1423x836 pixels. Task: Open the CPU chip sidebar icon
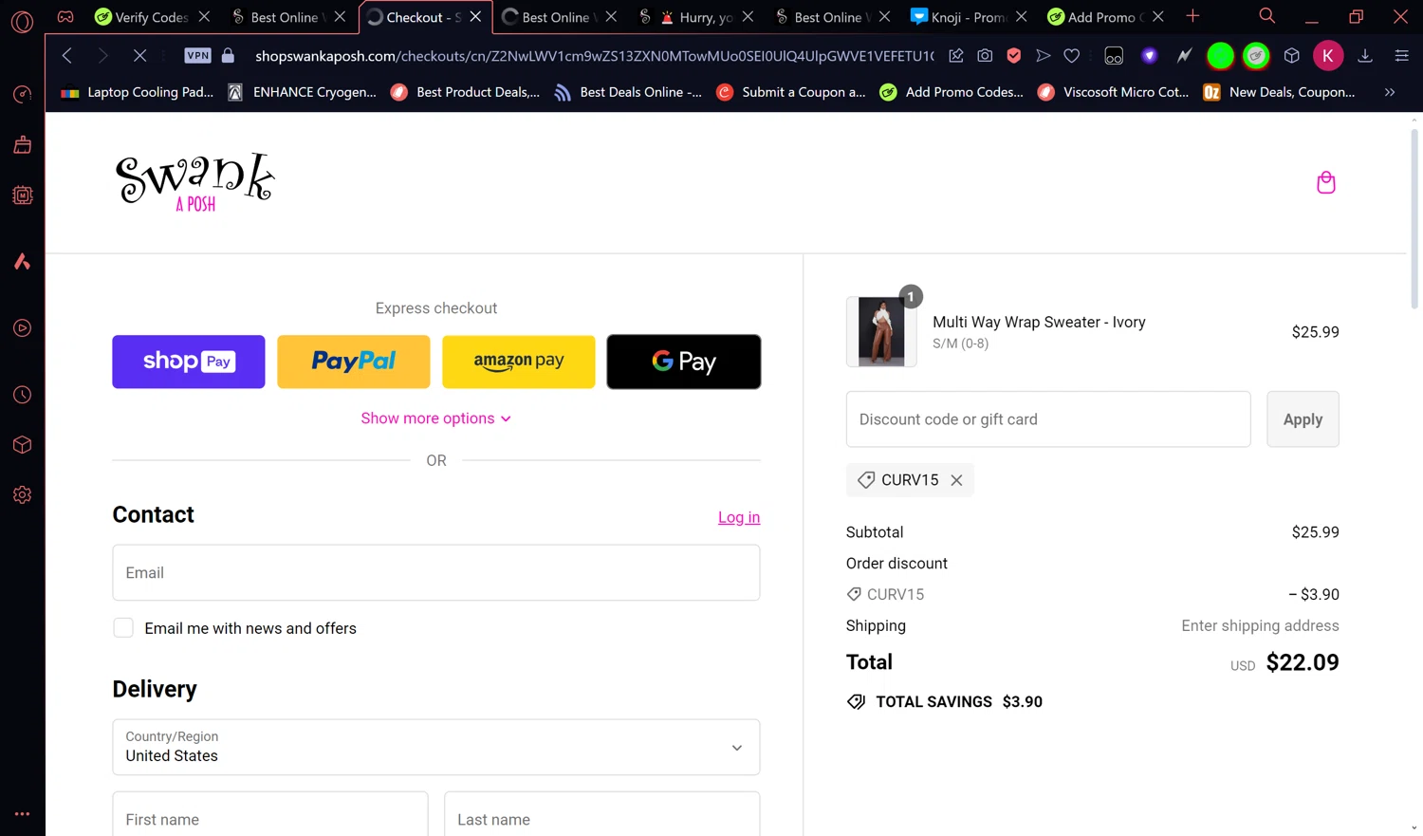[x=22, y=195]
